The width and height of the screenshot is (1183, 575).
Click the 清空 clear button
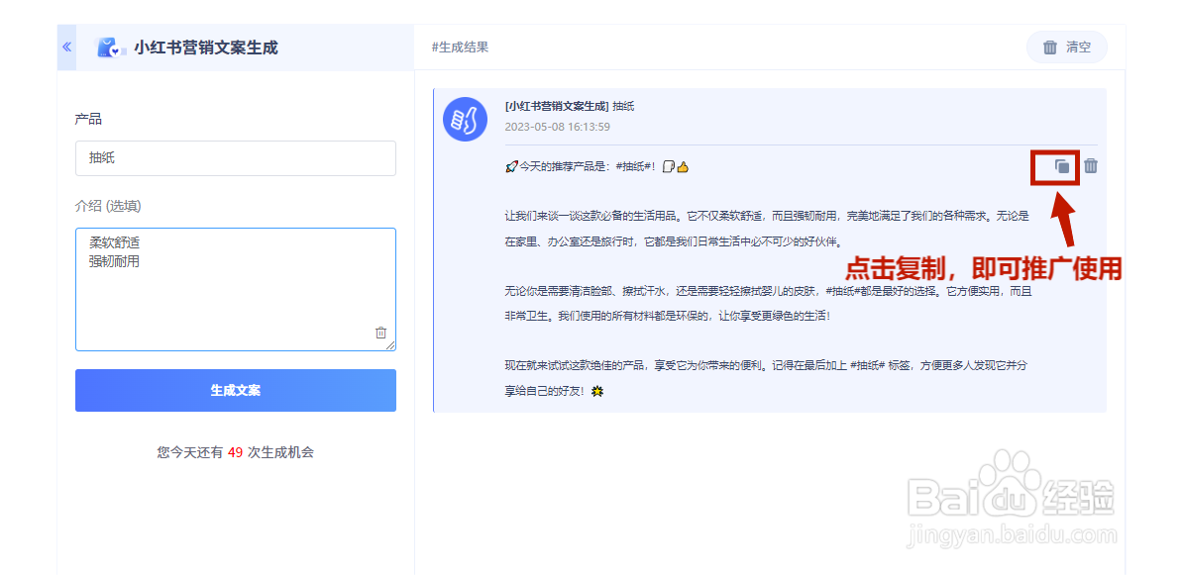point(1067,48)
